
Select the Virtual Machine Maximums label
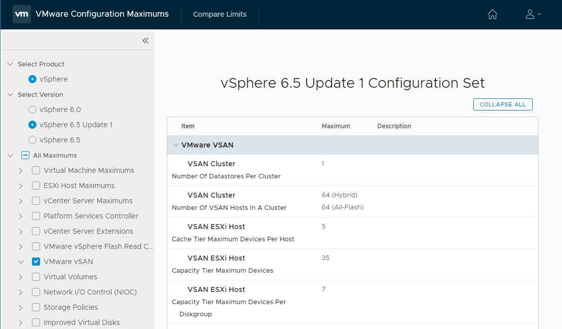(x=89, y=171)
